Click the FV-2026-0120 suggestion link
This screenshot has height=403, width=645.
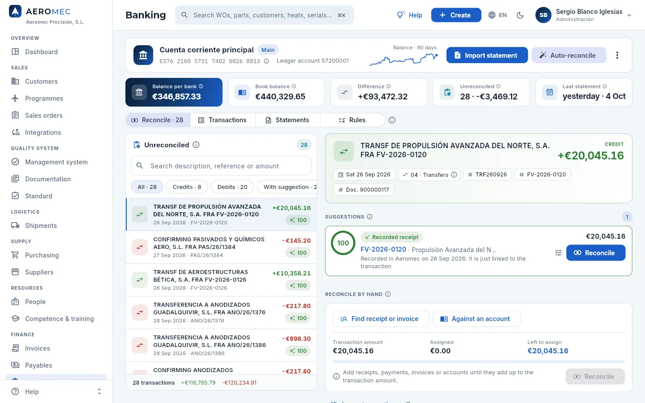[x=383, y=249]
